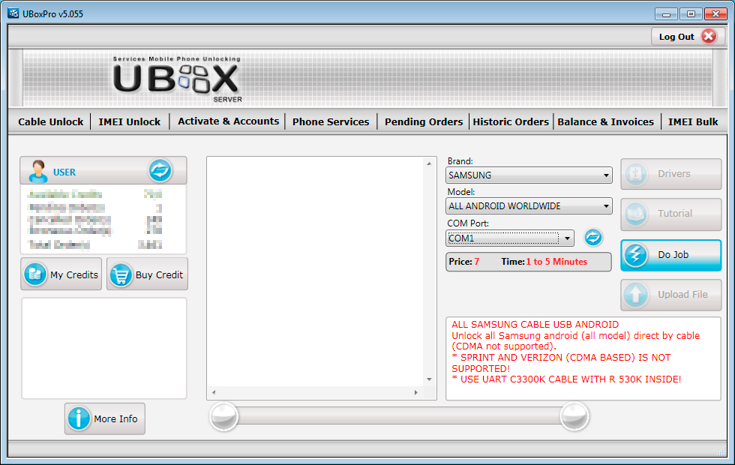
Task: Click log panel scroll up arrow
Action: 429,163
